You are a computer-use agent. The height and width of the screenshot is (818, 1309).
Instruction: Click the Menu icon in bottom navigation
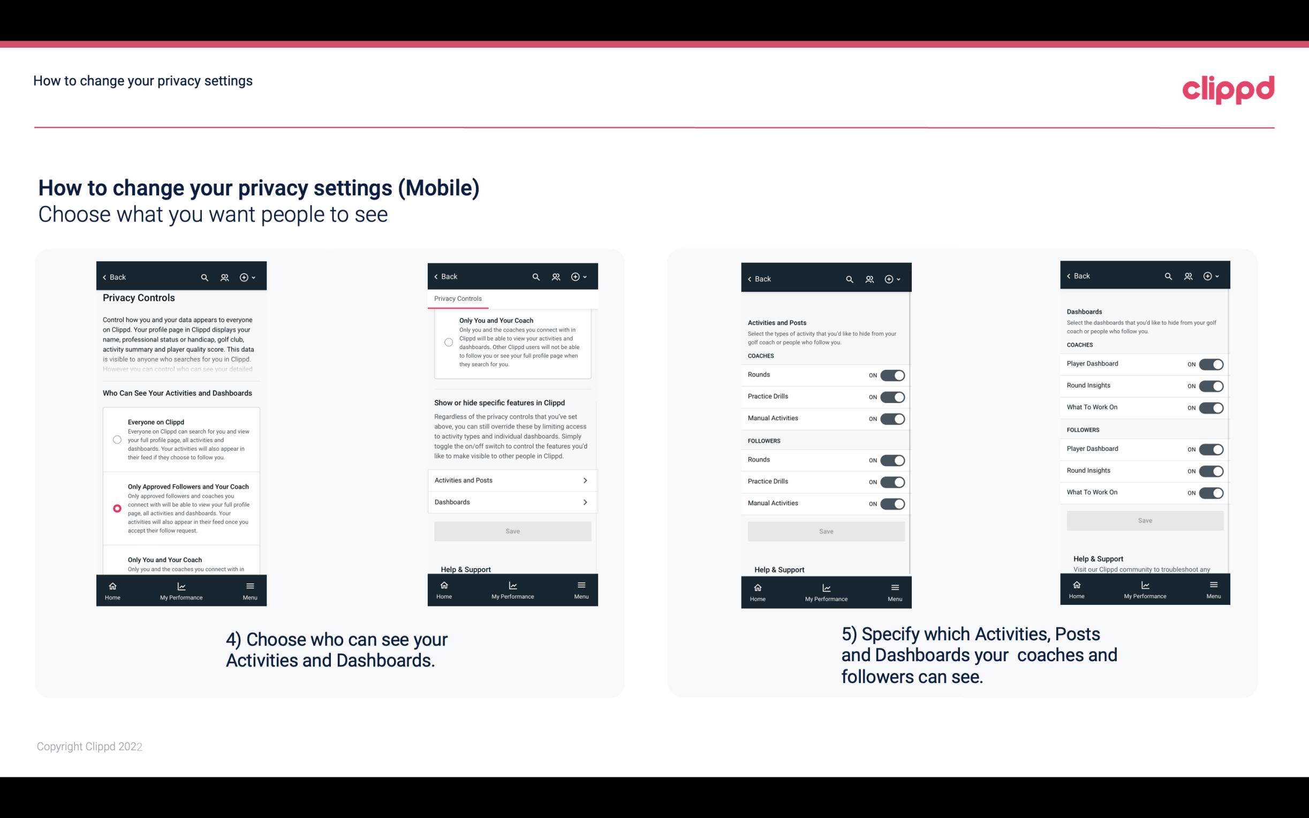(x=249, y=585)
